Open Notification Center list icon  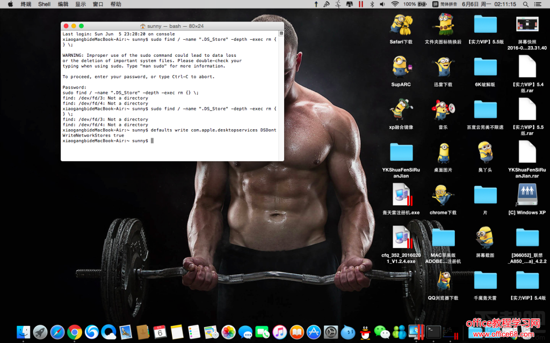coord(537,4)
